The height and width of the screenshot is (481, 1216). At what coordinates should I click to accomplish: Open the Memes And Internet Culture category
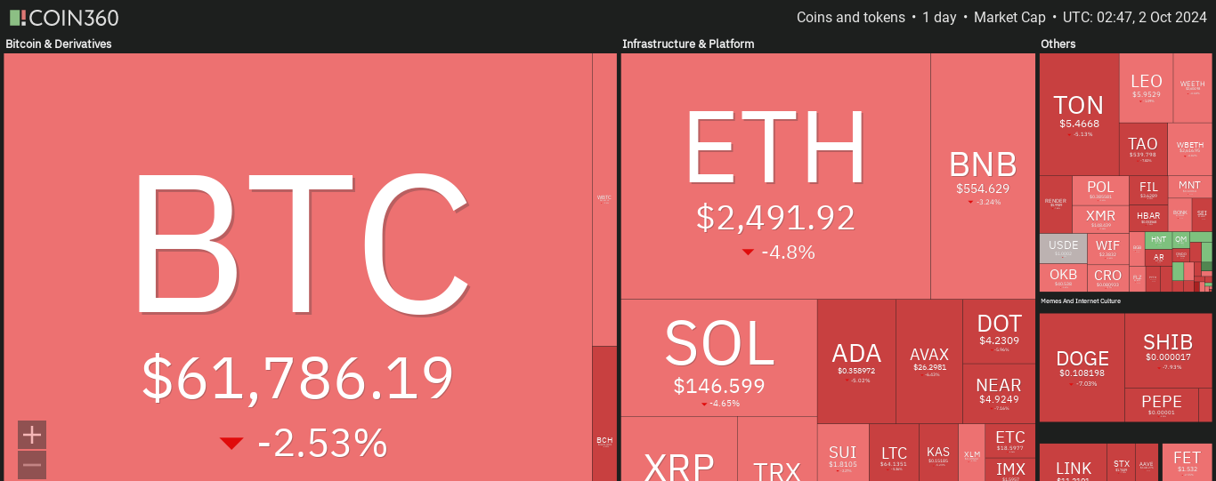coord(1081,301)
